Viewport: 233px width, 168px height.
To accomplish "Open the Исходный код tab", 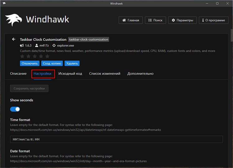I will (70, 73).
